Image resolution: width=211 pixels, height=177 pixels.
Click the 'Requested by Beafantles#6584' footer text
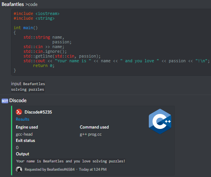click(x=50, y=170)
